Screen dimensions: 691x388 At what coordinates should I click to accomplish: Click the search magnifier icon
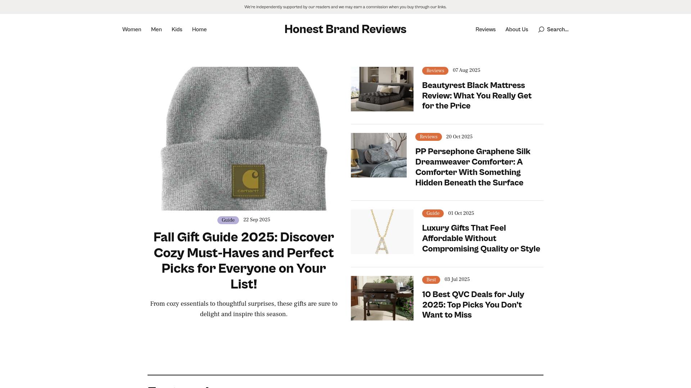(541, 29)
